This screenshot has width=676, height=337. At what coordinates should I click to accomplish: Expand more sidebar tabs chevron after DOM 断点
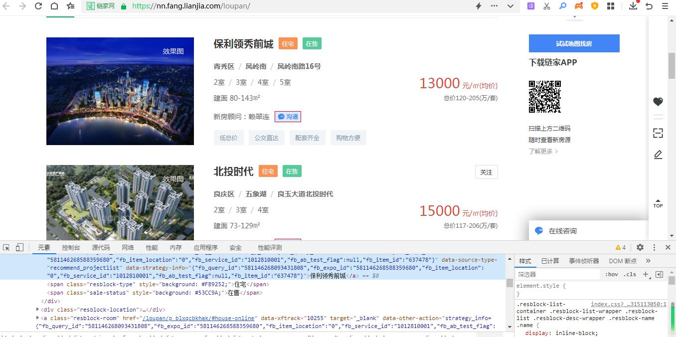[648, 261]
